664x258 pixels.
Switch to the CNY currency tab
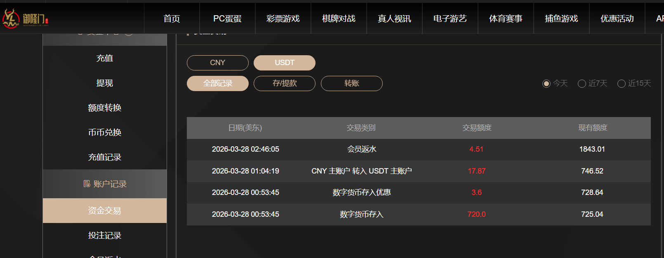pos(217,63)
